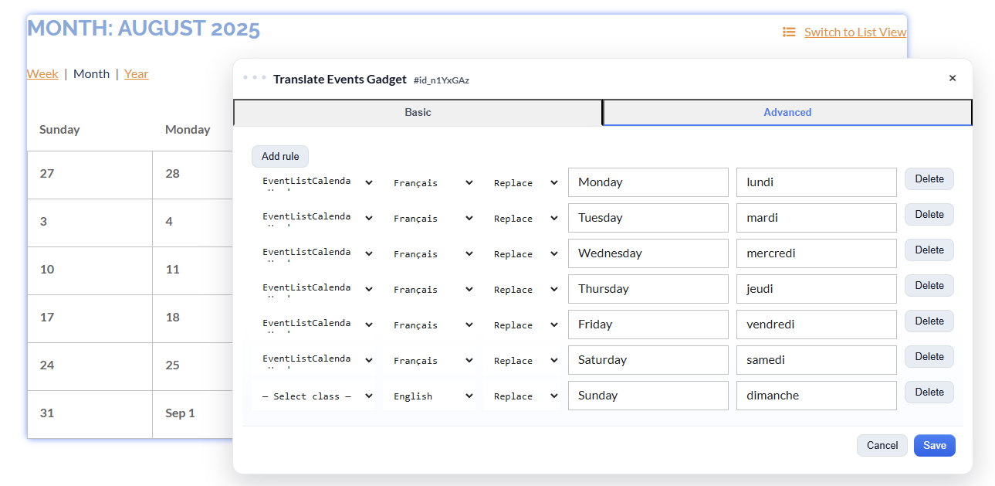Switch to the Basic tab

(x=417, y=112)
